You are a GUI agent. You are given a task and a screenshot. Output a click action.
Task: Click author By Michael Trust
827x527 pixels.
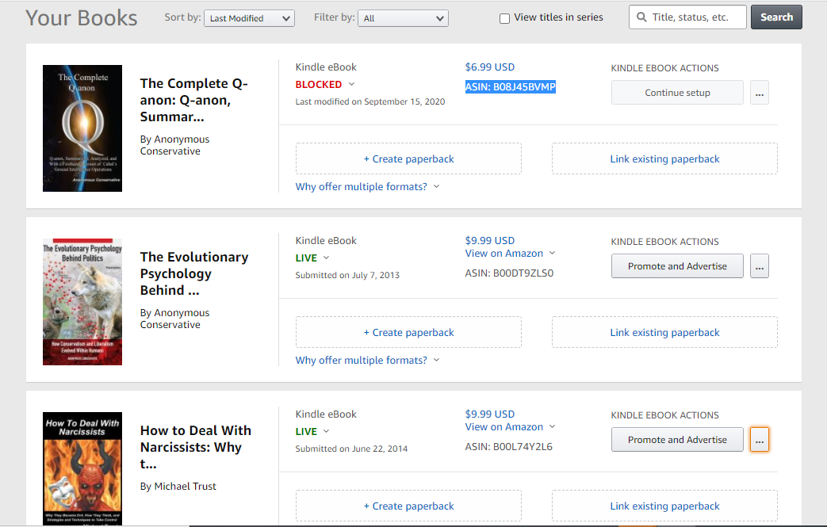(x=178, y=486)
